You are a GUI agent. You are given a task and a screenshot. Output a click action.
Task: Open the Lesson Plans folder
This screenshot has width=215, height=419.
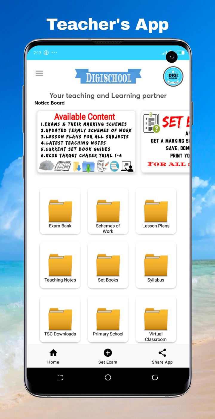click(x=156, y=211)
